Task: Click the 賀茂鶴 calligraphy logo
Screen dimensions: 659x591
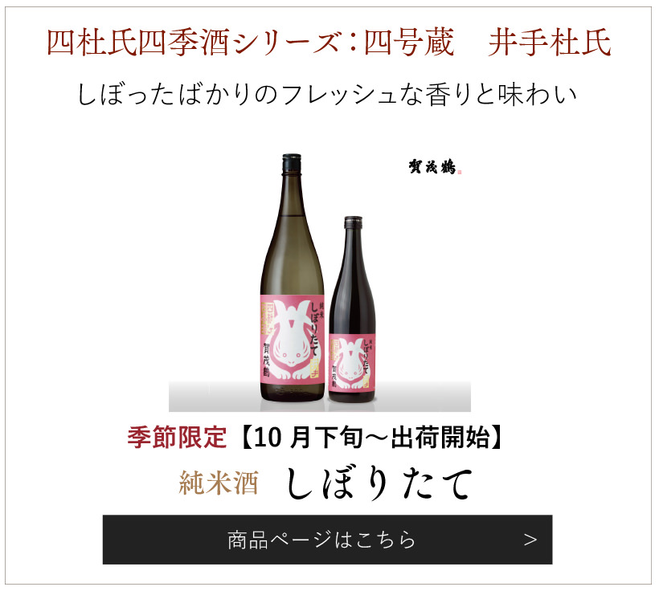Action: [x=432, y=167]
